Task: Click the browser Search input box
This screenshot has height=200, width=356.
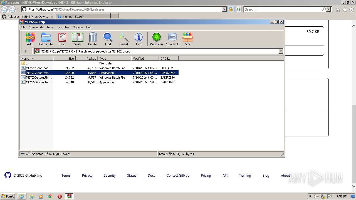Action: (283, 9)
